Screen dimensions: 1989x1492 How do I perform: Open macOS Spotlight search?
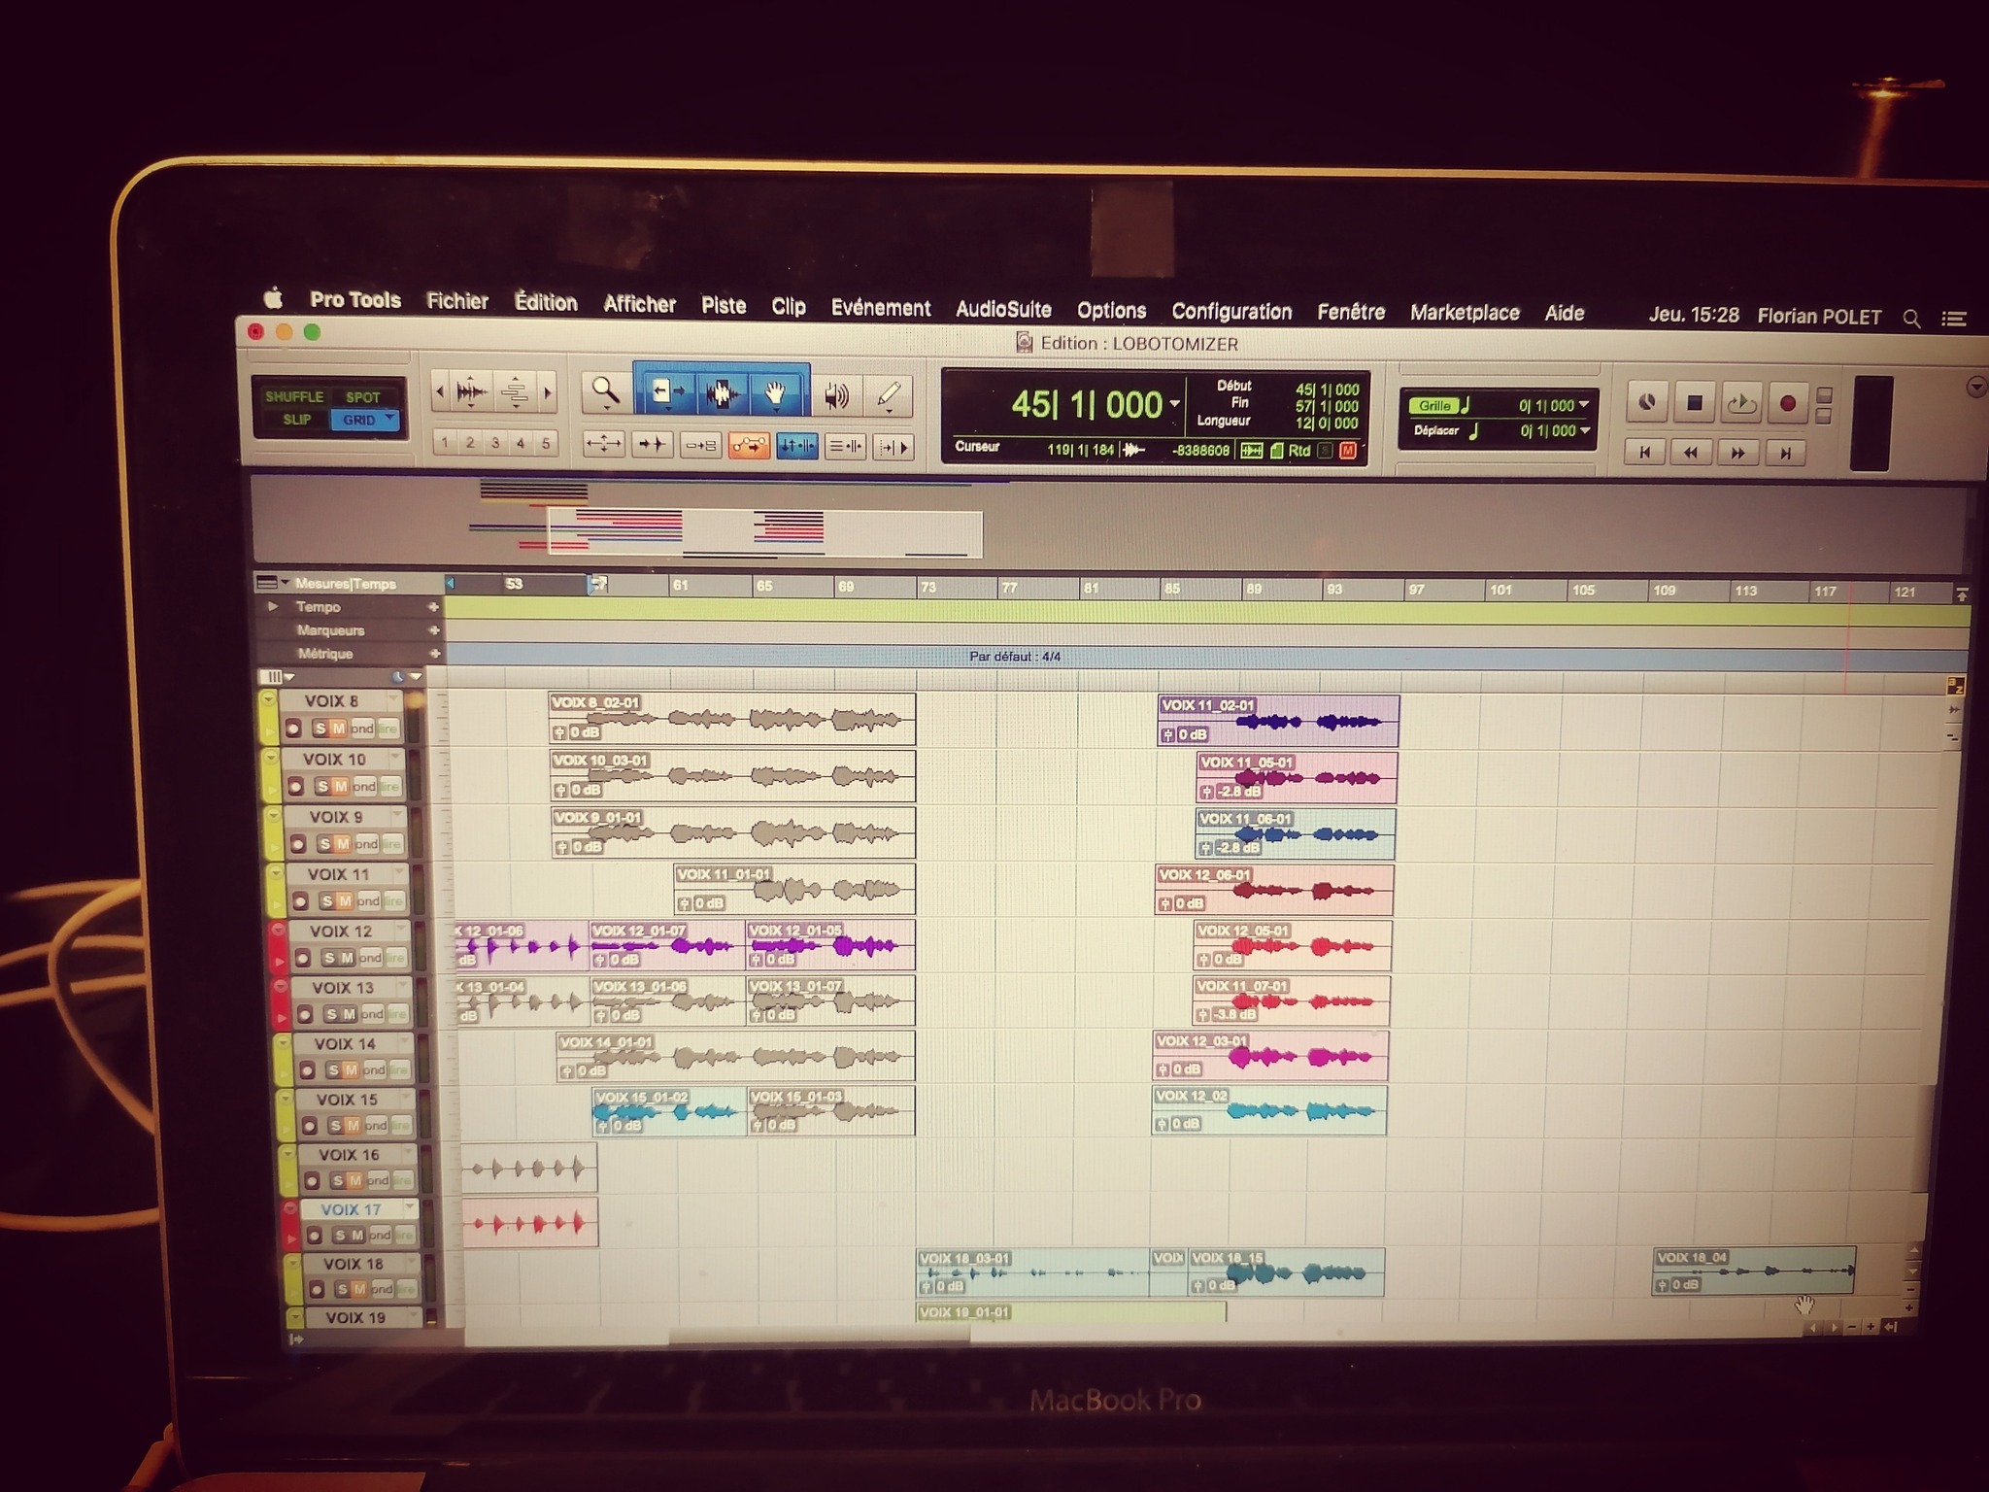[1911, 319]
